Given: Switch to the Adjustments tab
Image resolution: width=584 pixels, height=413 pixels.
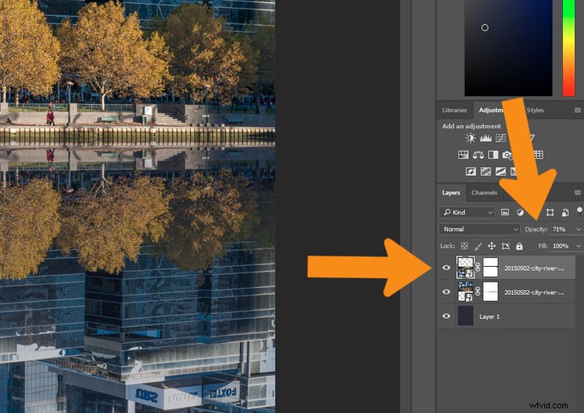Looking at the screenshot, I should pyautogui.click(x=491, y=110).
